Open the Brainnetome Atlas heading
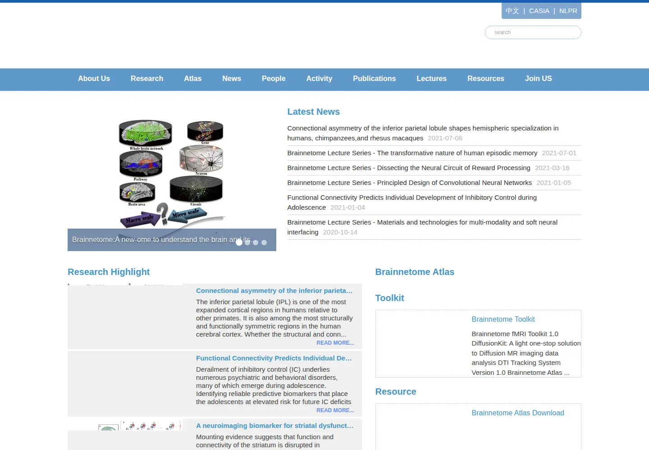Screen dimensions: 649x450 415,272
